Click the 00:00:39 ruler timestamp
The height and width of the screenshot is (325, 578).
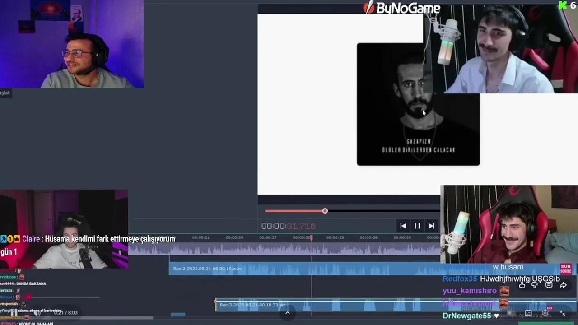click(402, 237)
